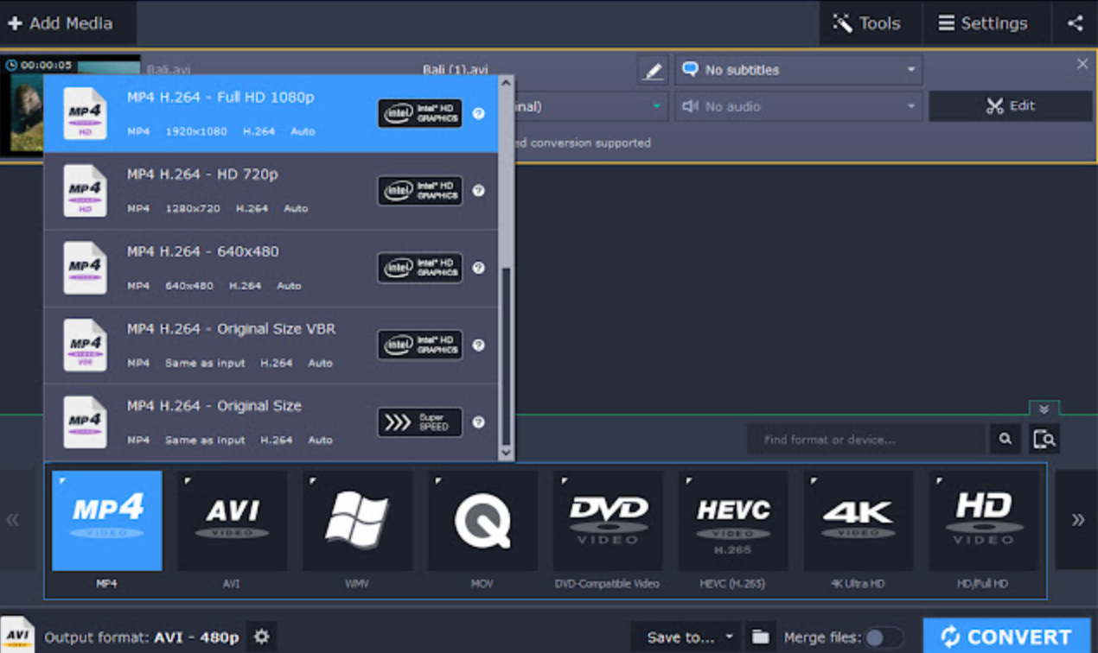The image size is (1098, 653).
Task: Click the magnifier search icon
Action: pos(1005,440)
